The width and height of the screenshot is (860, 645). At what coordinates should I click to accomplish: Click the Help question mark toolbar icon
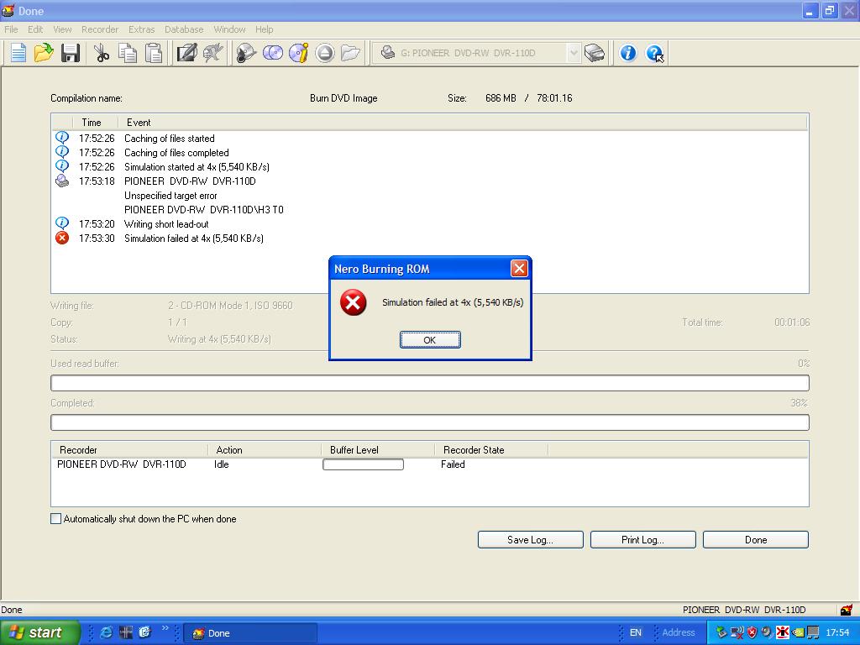pos(654,53)
